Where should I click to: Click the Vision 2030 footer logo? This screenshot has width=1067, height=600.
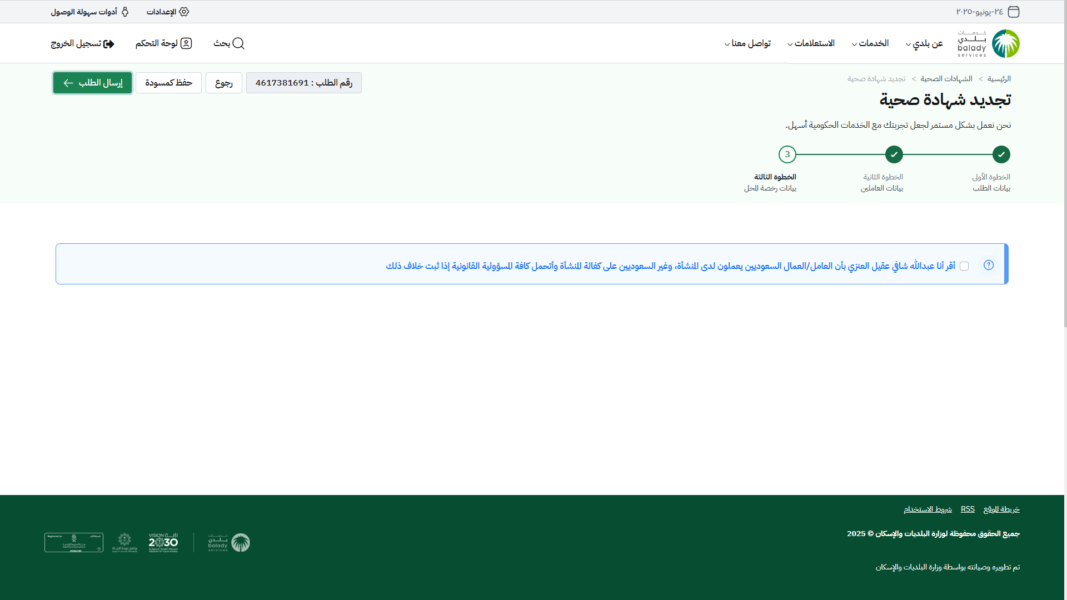(163, 542)
